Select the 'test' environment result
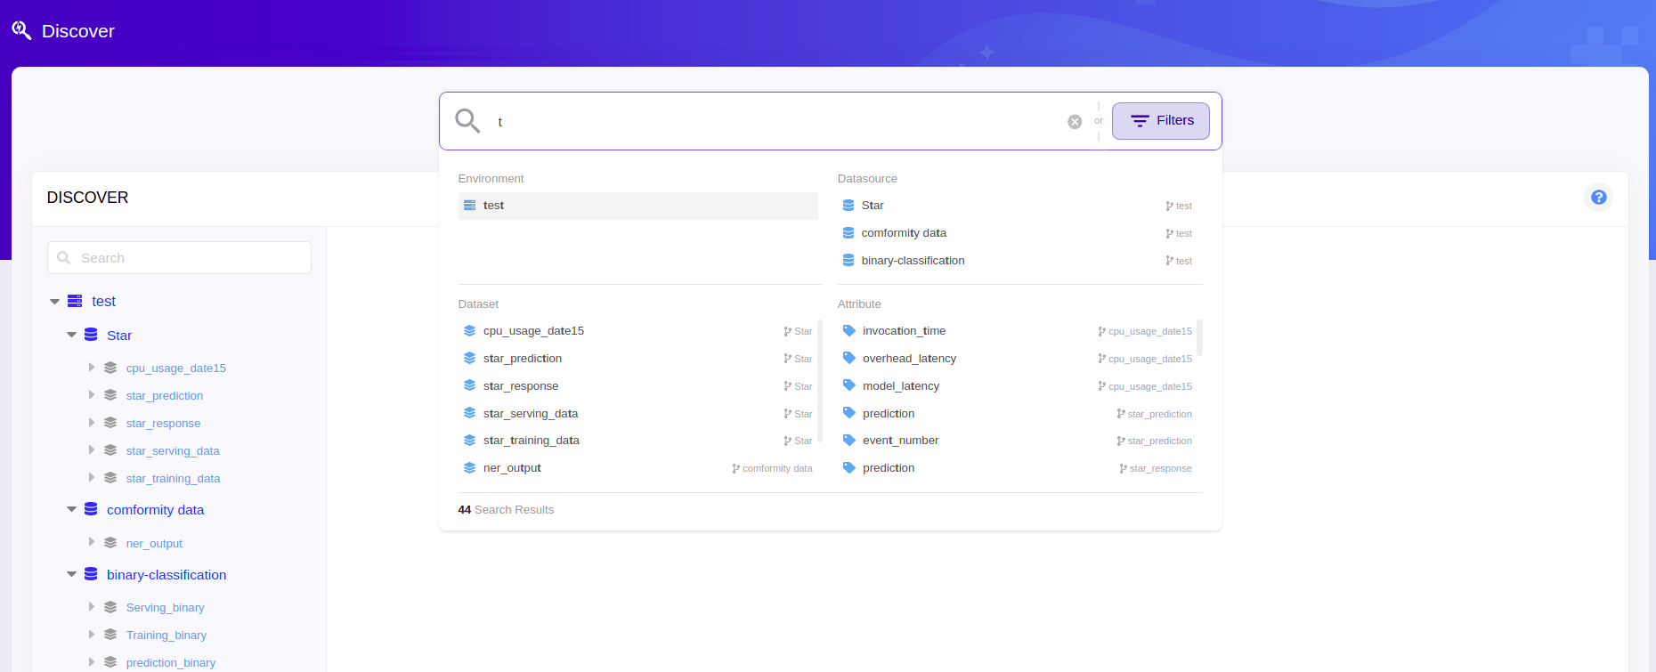The height and width of the screenshot is (672, 1656). point(637,206)
